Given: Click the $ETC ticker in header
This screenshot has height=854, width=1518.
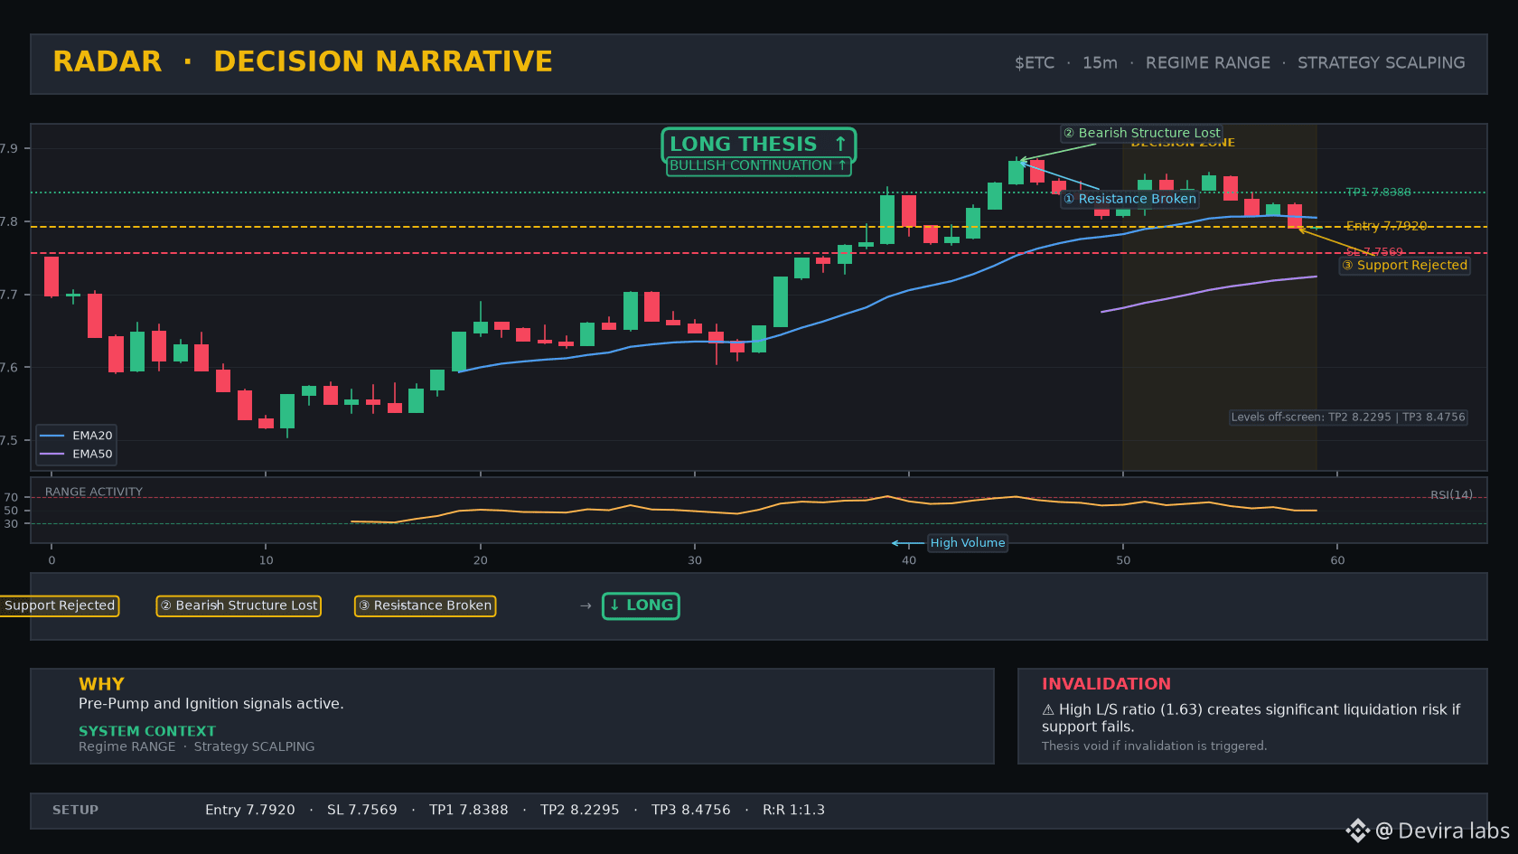Looking at the screenshot, I should [1035, 63].
